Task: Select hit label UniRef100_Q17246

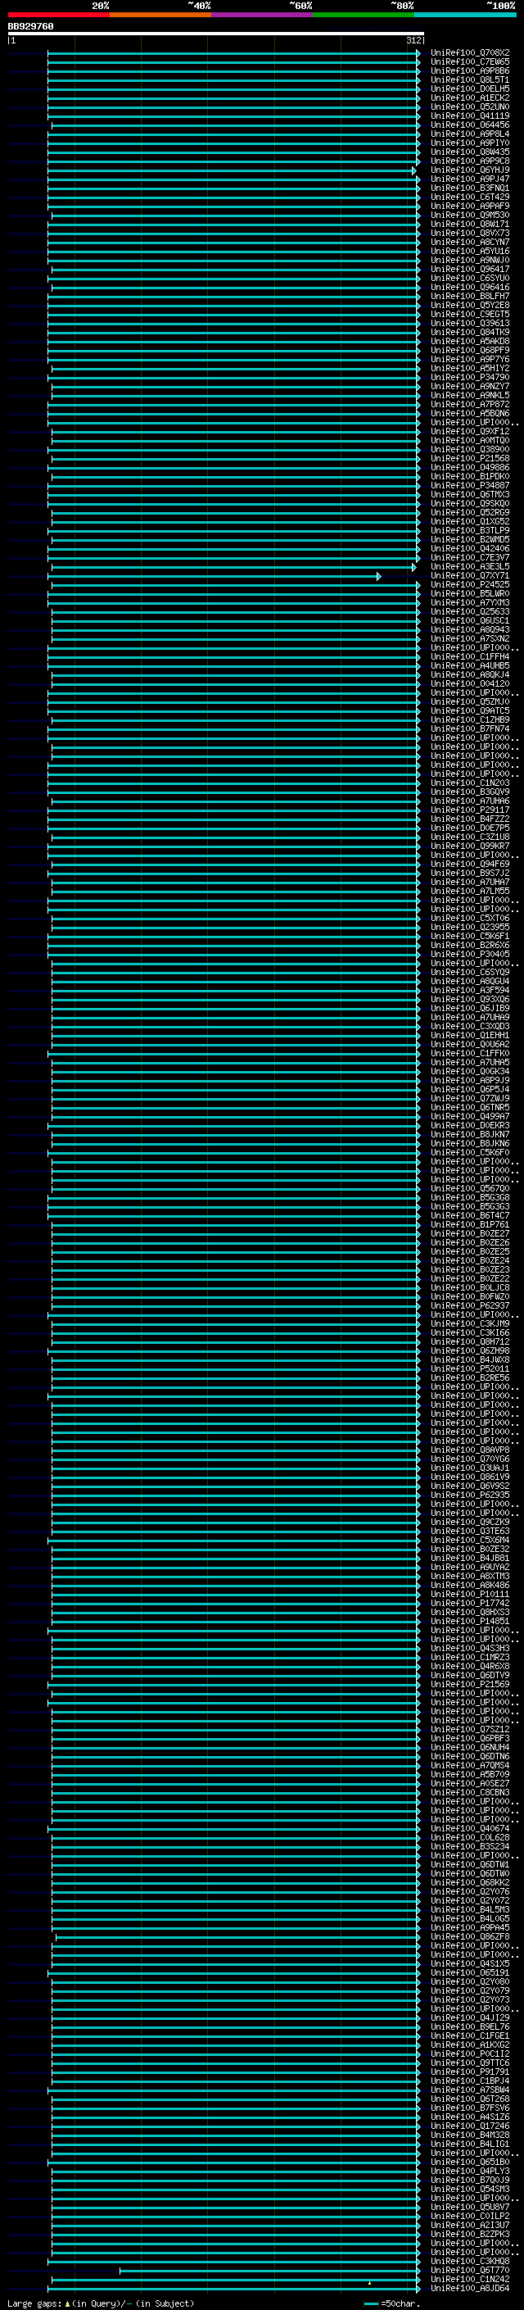Action: click(x=470, y=2126)
